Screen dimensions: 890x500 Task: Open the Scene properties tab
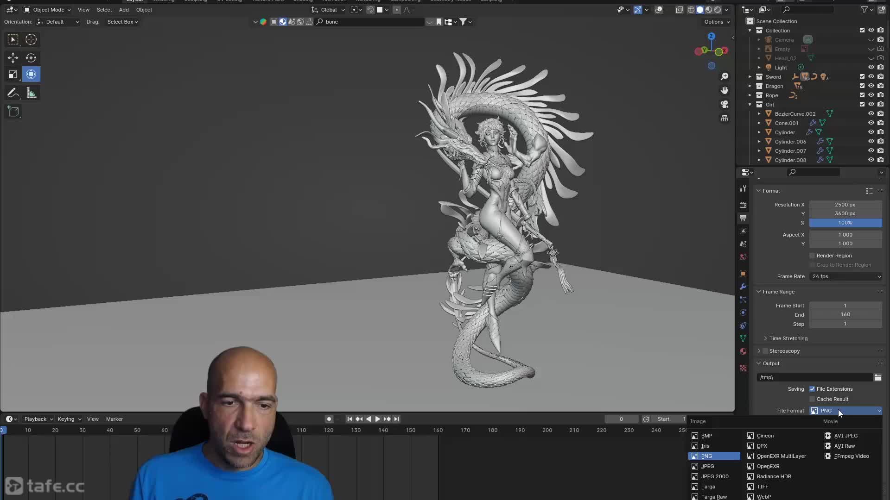[743, 244]
